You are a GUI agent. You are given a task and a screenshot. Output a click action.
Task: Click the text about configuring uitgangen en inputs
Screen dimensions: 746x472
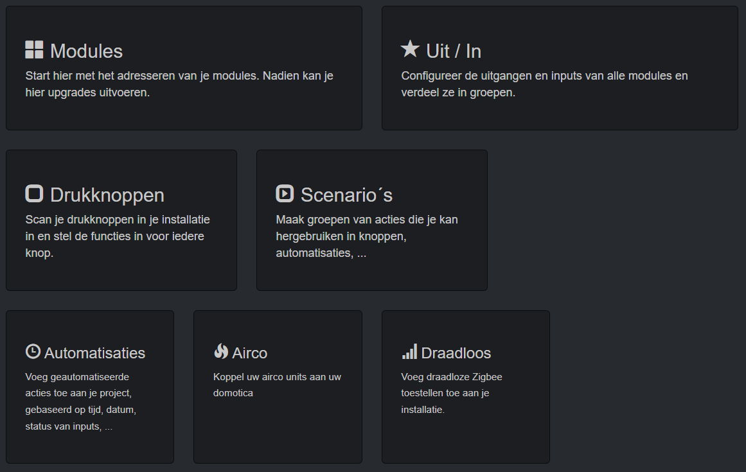point(544,84)
